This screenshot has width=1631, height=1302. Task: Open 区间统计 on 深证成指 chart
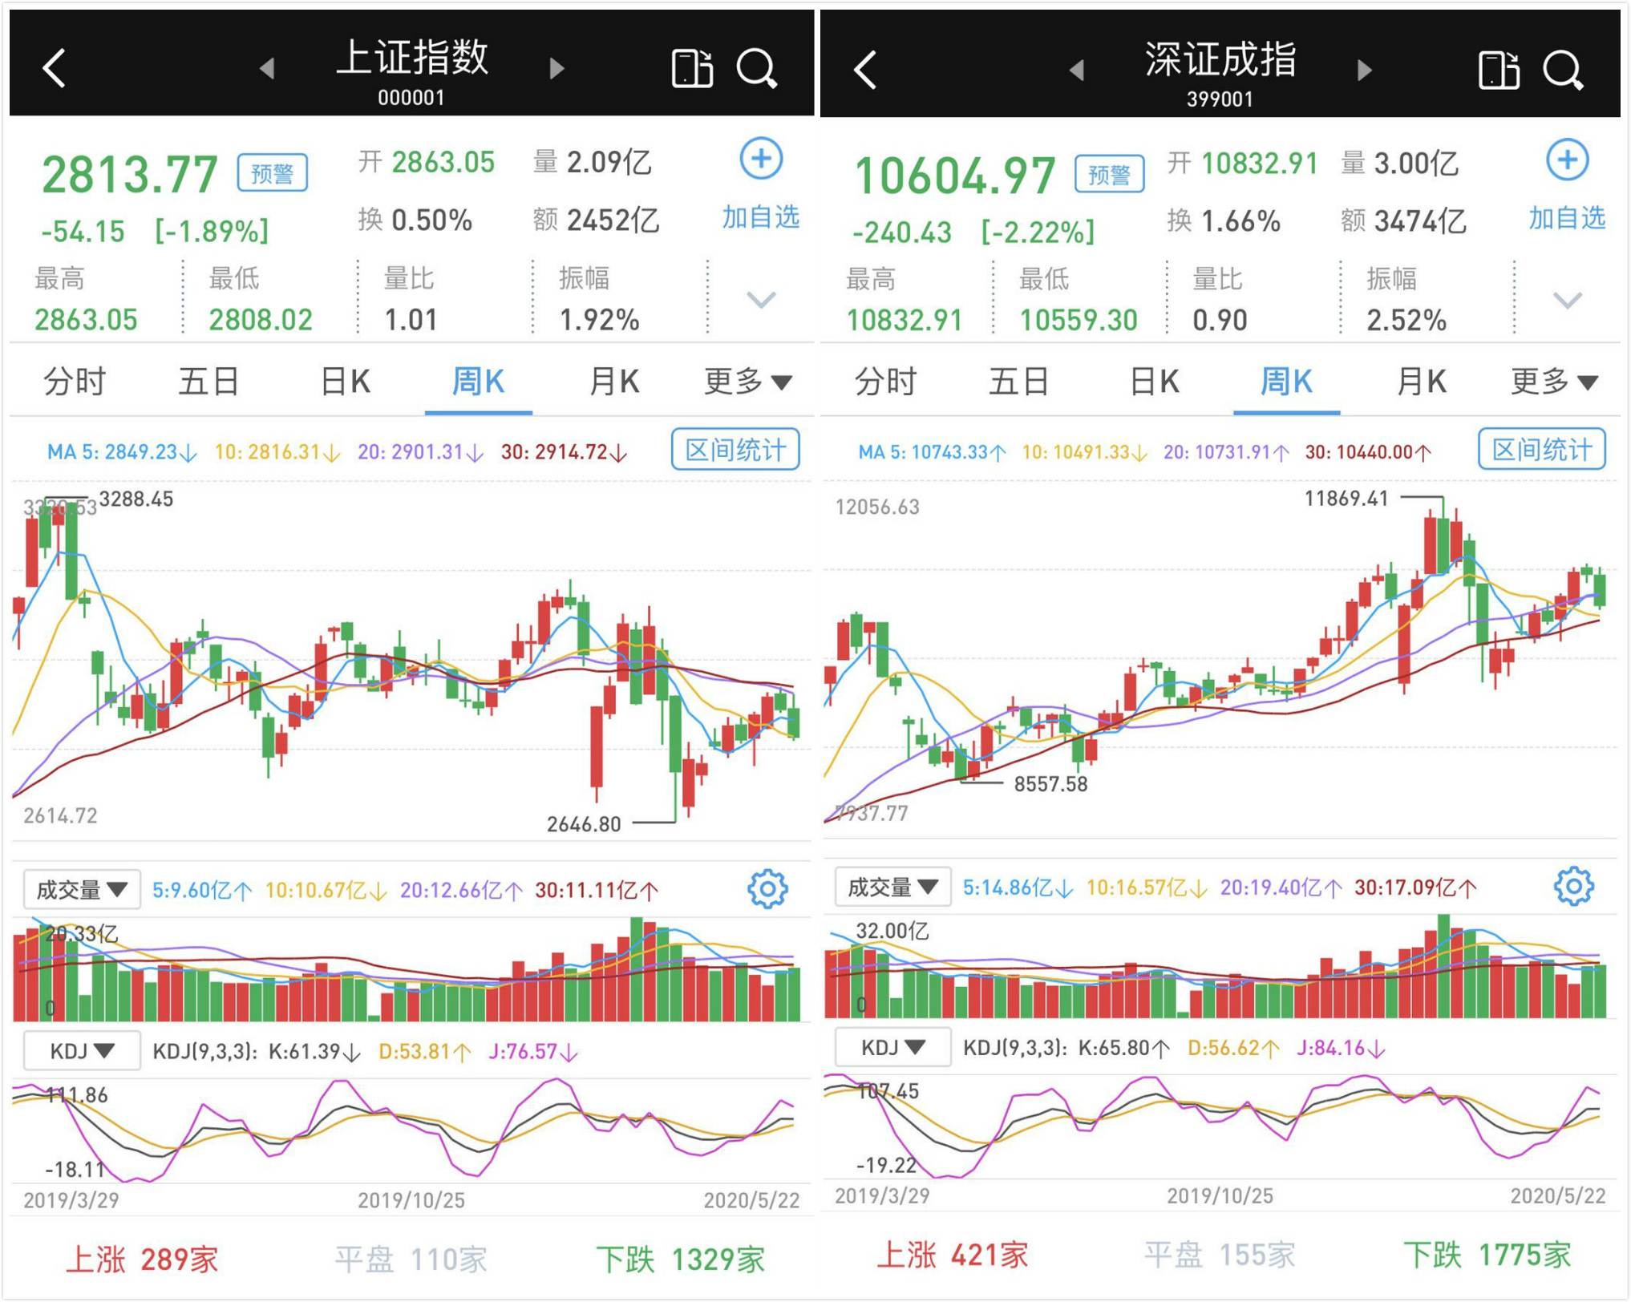pyautogui.click(x=1542, y=449)
